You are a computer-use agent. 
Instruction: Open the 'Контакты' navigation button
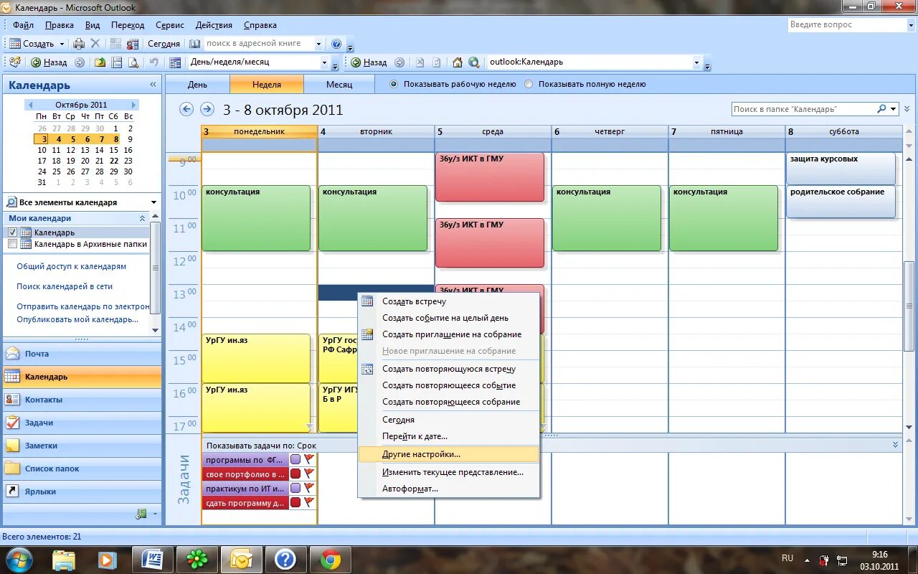tap(82, 400)
